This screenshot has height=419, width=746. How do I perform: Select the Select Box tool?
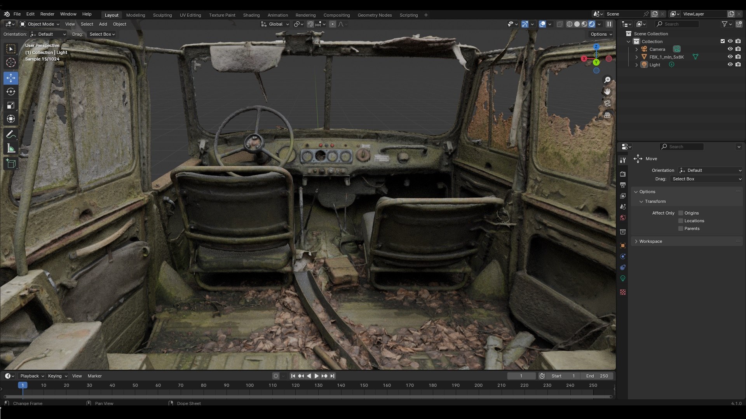[x=11, y=49]
